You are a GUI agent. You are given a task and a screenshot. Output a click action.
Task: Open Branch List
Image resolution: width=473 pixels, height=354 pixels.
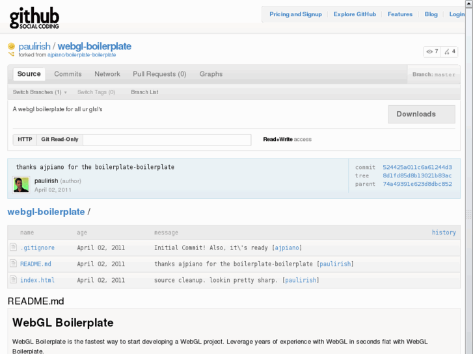[x=144, y=92]
